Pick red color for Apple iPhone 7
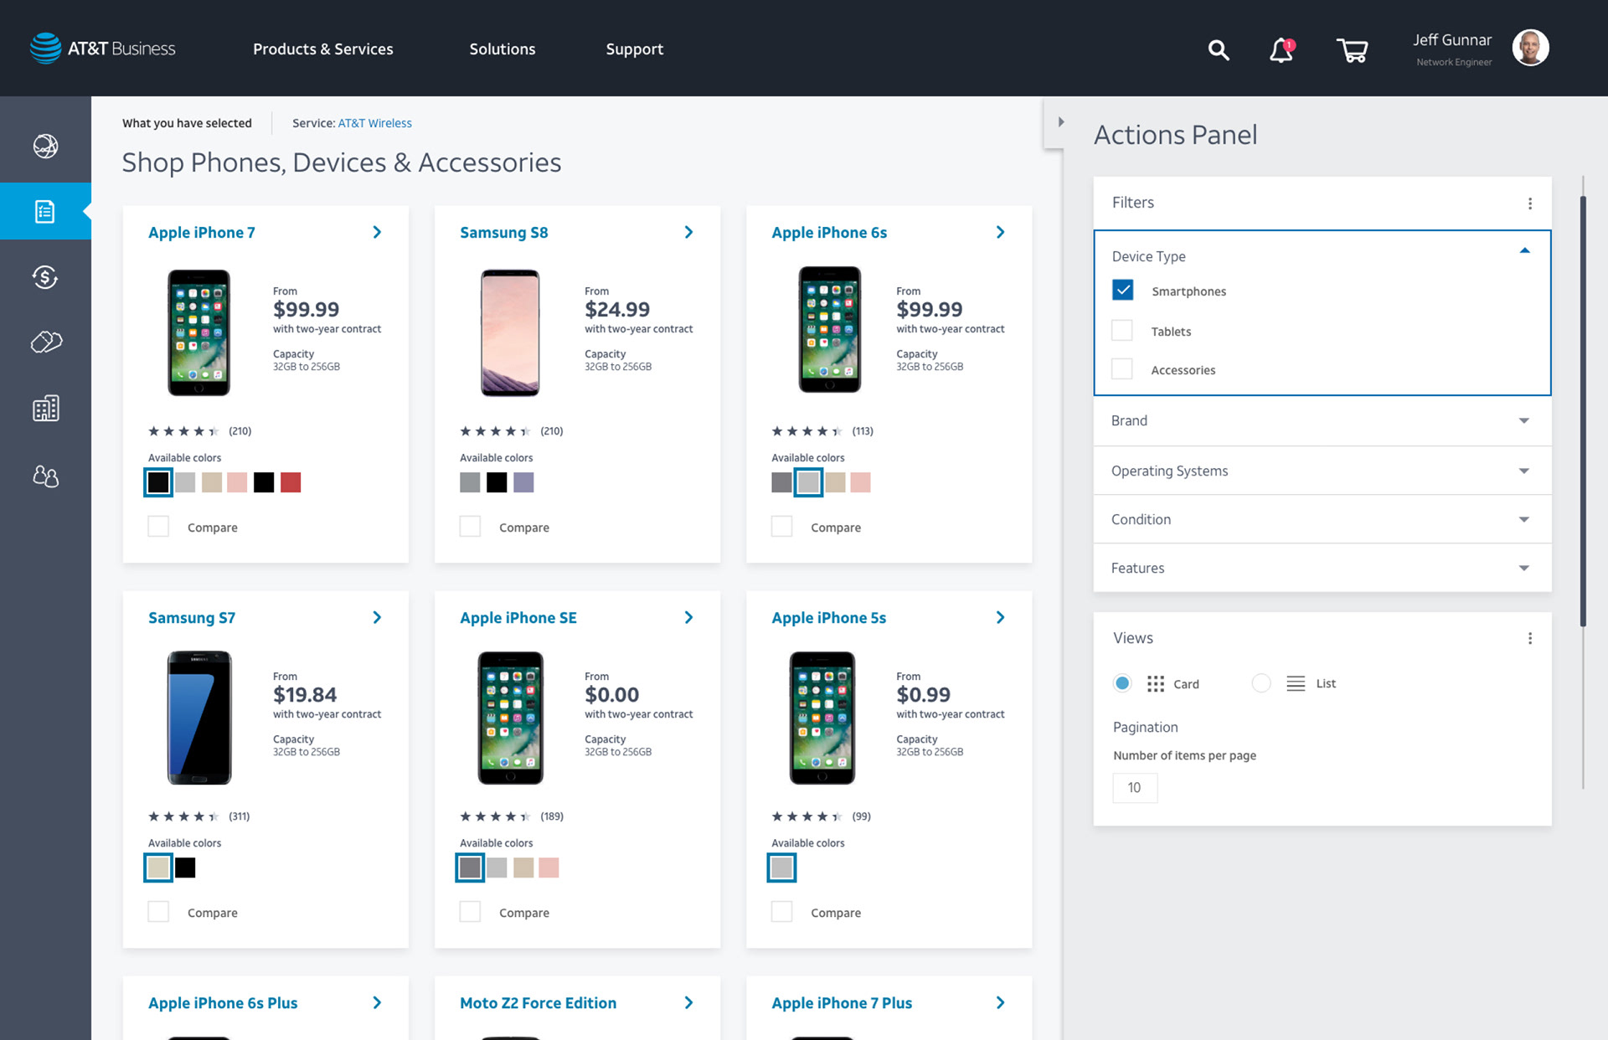 click(291, 482)
